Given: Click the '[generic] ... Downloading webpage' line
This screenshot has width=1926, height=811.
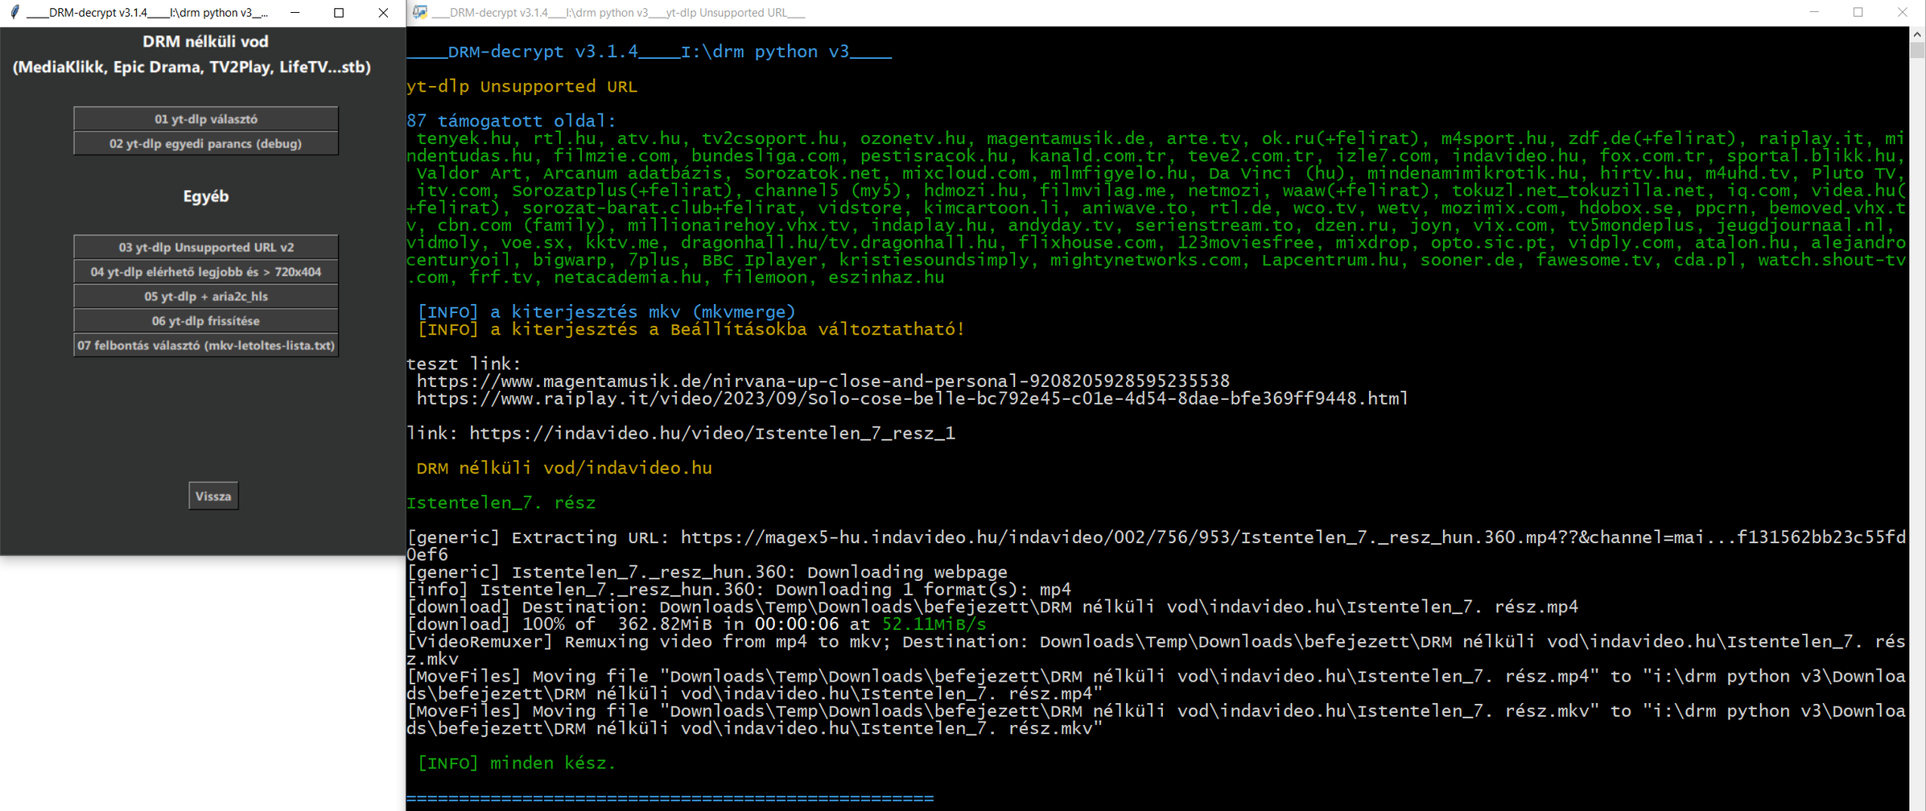Looking at the screenshot, I should [707, 573].
